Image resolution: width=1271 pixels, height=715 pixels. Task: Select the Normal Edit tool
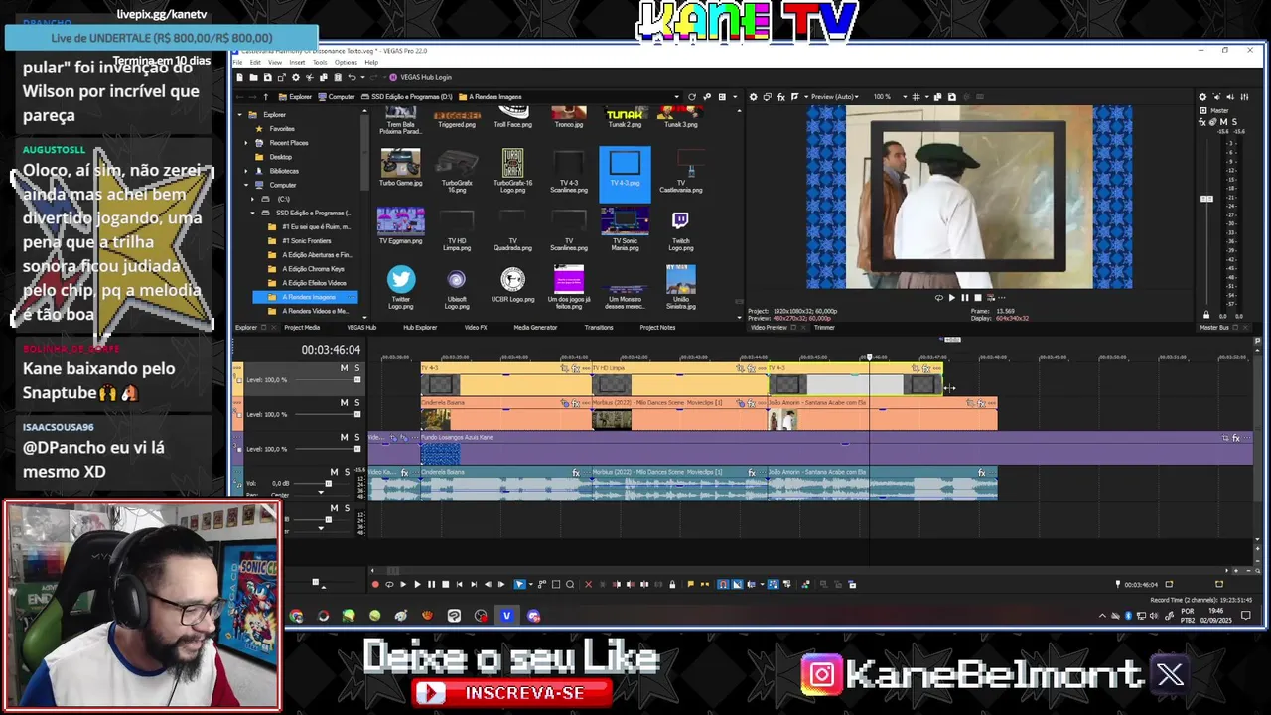tap(519, 584)
